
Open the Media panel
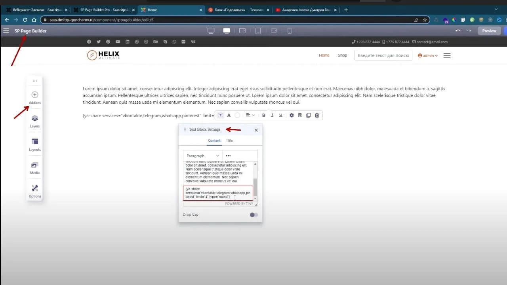coord(35,168)
